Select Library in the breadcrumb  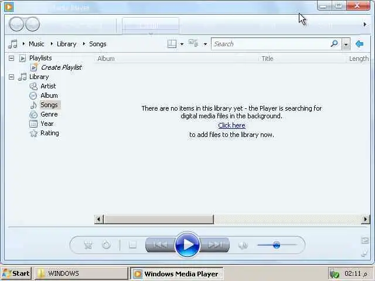point(66,44)
